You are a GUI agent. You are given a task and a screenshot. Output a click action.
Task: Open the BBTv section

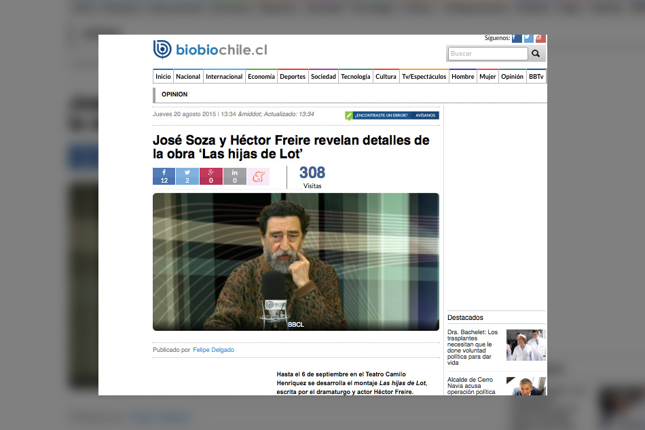536,77
